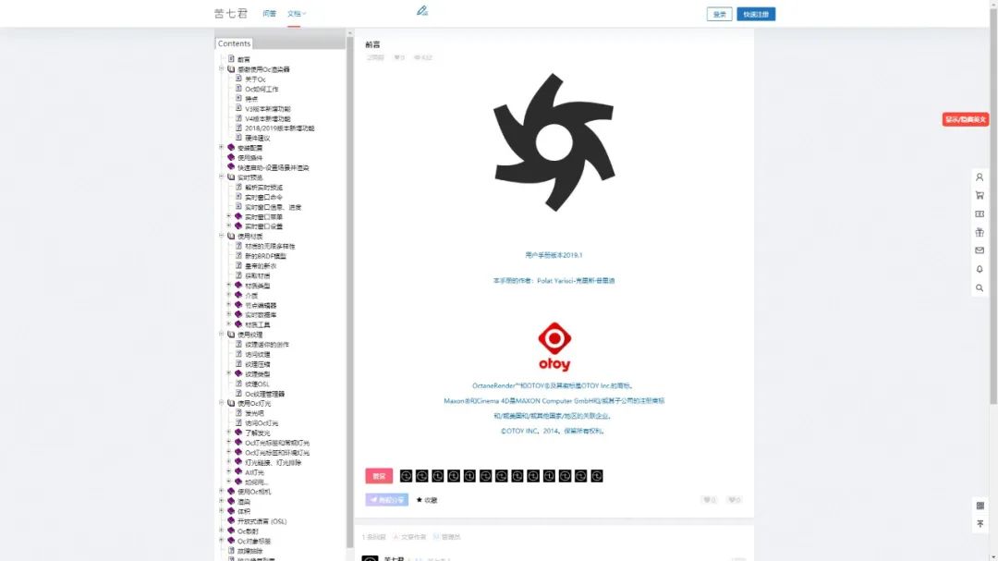
Task: Click the back-to-top arrow icon
Action: click(x=980, y=524)
